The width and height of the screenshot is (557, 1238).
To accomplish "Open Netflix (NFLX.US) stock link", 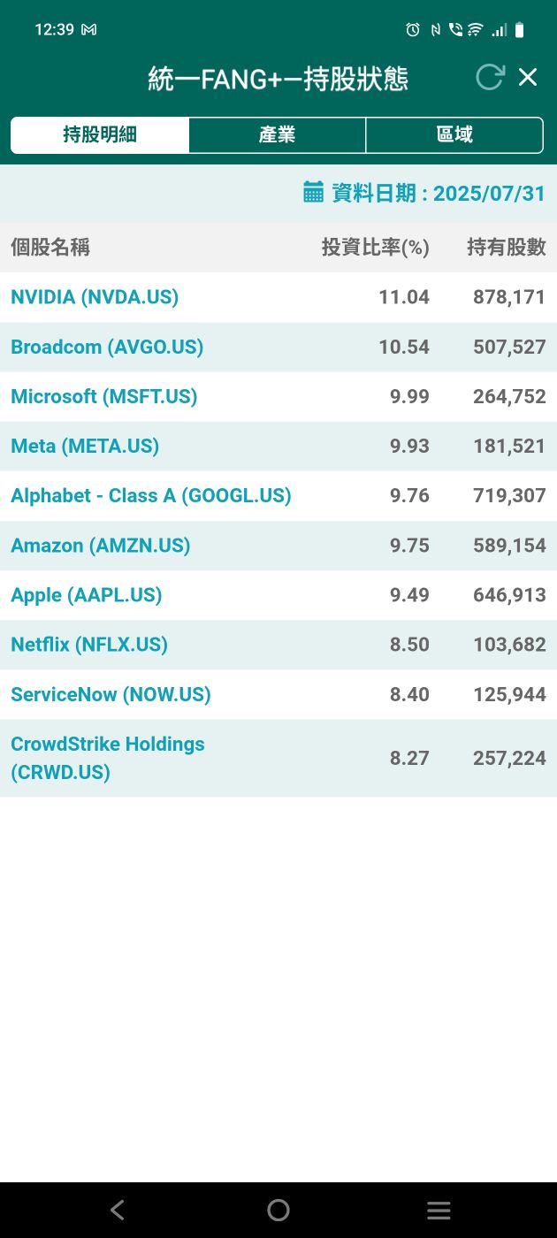I will 89,645.
